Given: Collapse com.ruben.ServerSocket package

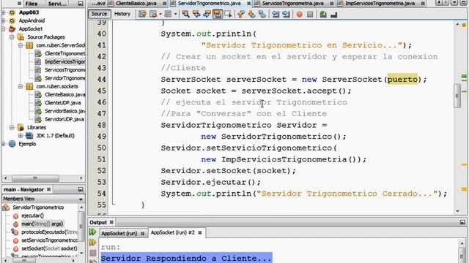Looking at the screenshot, I should pos(21,45).
